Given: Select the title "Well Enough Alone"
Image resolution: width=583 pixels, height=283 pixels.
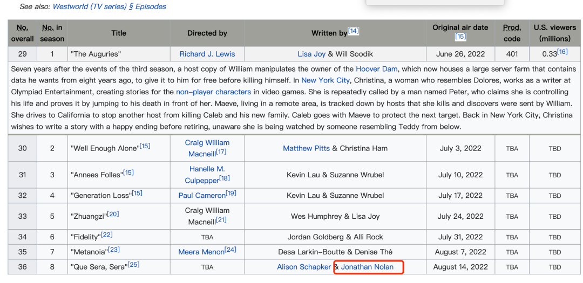Looking at the screenshot, I should point(105,148).
